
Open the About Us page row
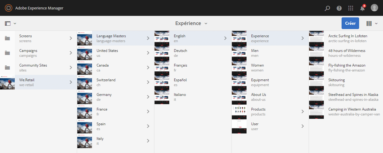pos(270,97)
